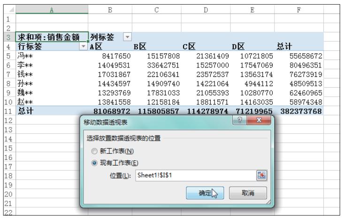Click the cell with value 21361409

(206, 56)
